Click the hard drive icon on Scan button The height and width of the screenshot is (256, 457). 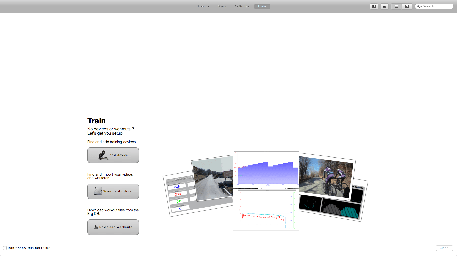pos(98,191)
